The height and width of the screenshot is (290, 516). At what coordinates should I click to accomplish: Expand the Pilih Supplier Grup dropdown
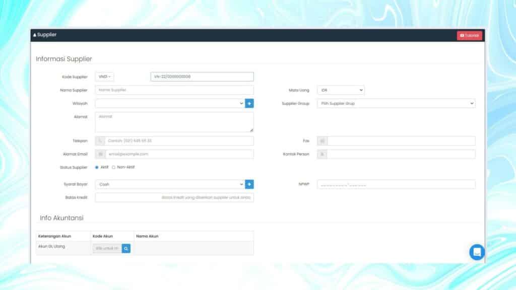pyautogui.click(x=395, y=103)
